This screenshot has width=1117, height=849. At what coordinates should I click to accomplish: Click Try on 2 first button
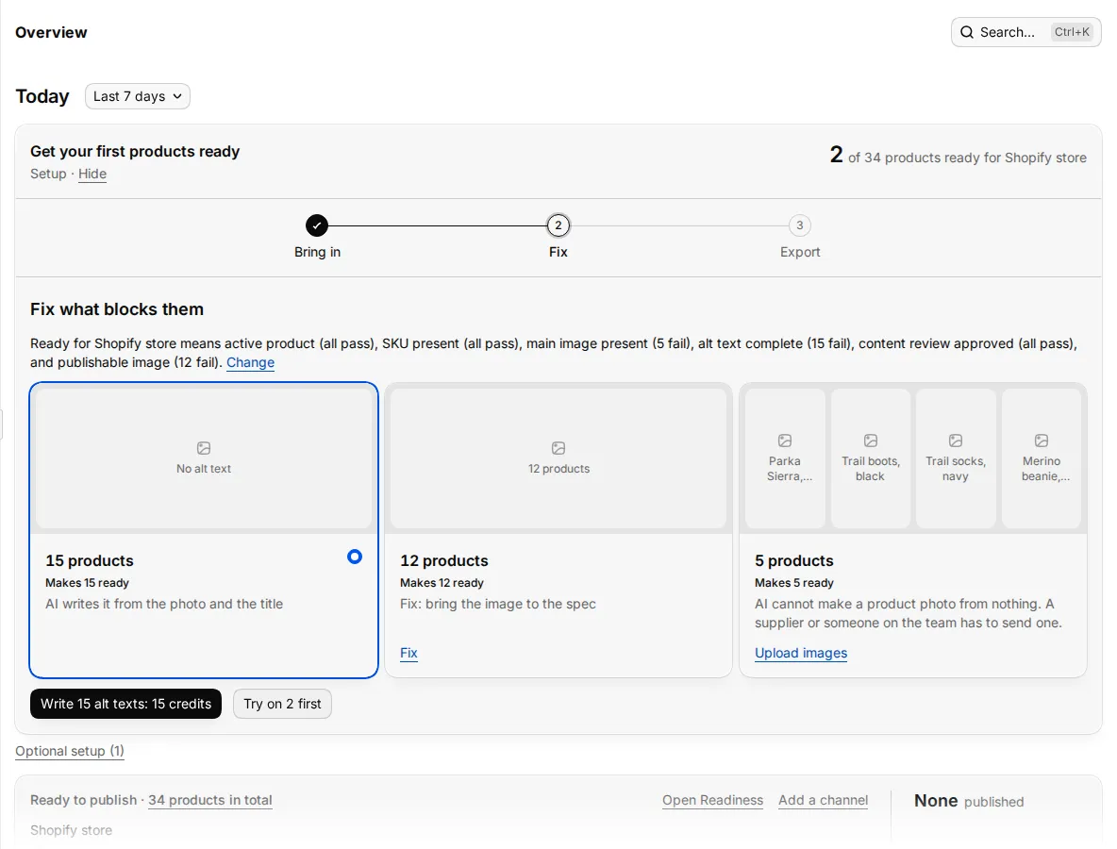282,704
